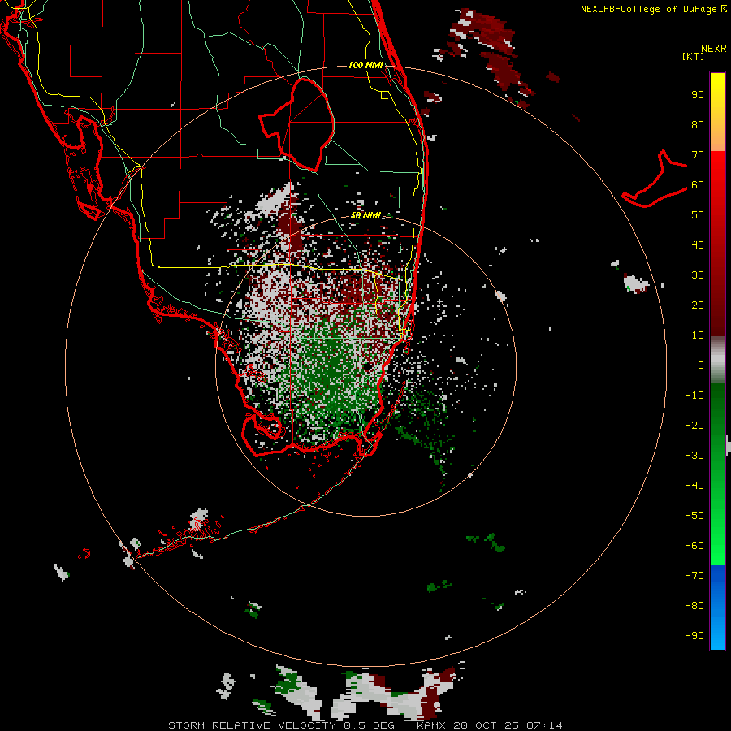
Task: Click the -90 value on the velocity scale
Action: pos(694,636)
